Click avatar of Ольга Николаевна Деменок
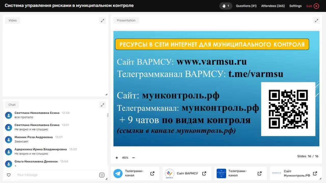This screenshot has height=183, width=326. coord(9,164)
